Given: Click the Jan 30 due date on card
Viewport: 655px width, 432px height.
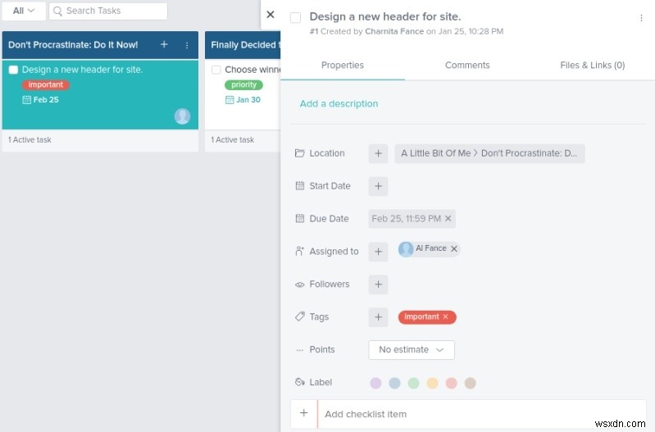Looking at the screenshot, I should (248, 99).
